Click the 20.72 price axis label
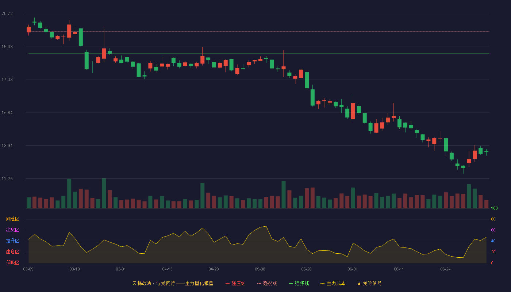The width and height of the screenshot is (511, 292). [7, 14]
